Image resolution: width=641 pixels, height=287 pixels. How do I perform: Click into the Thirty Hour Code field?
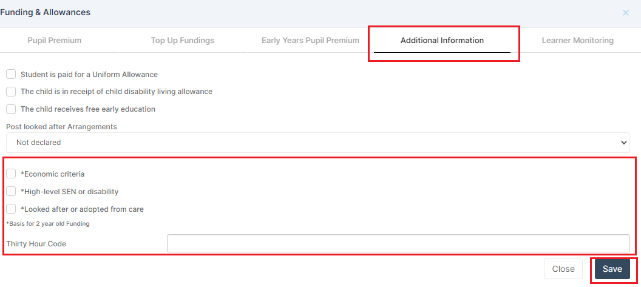(398, 243)
